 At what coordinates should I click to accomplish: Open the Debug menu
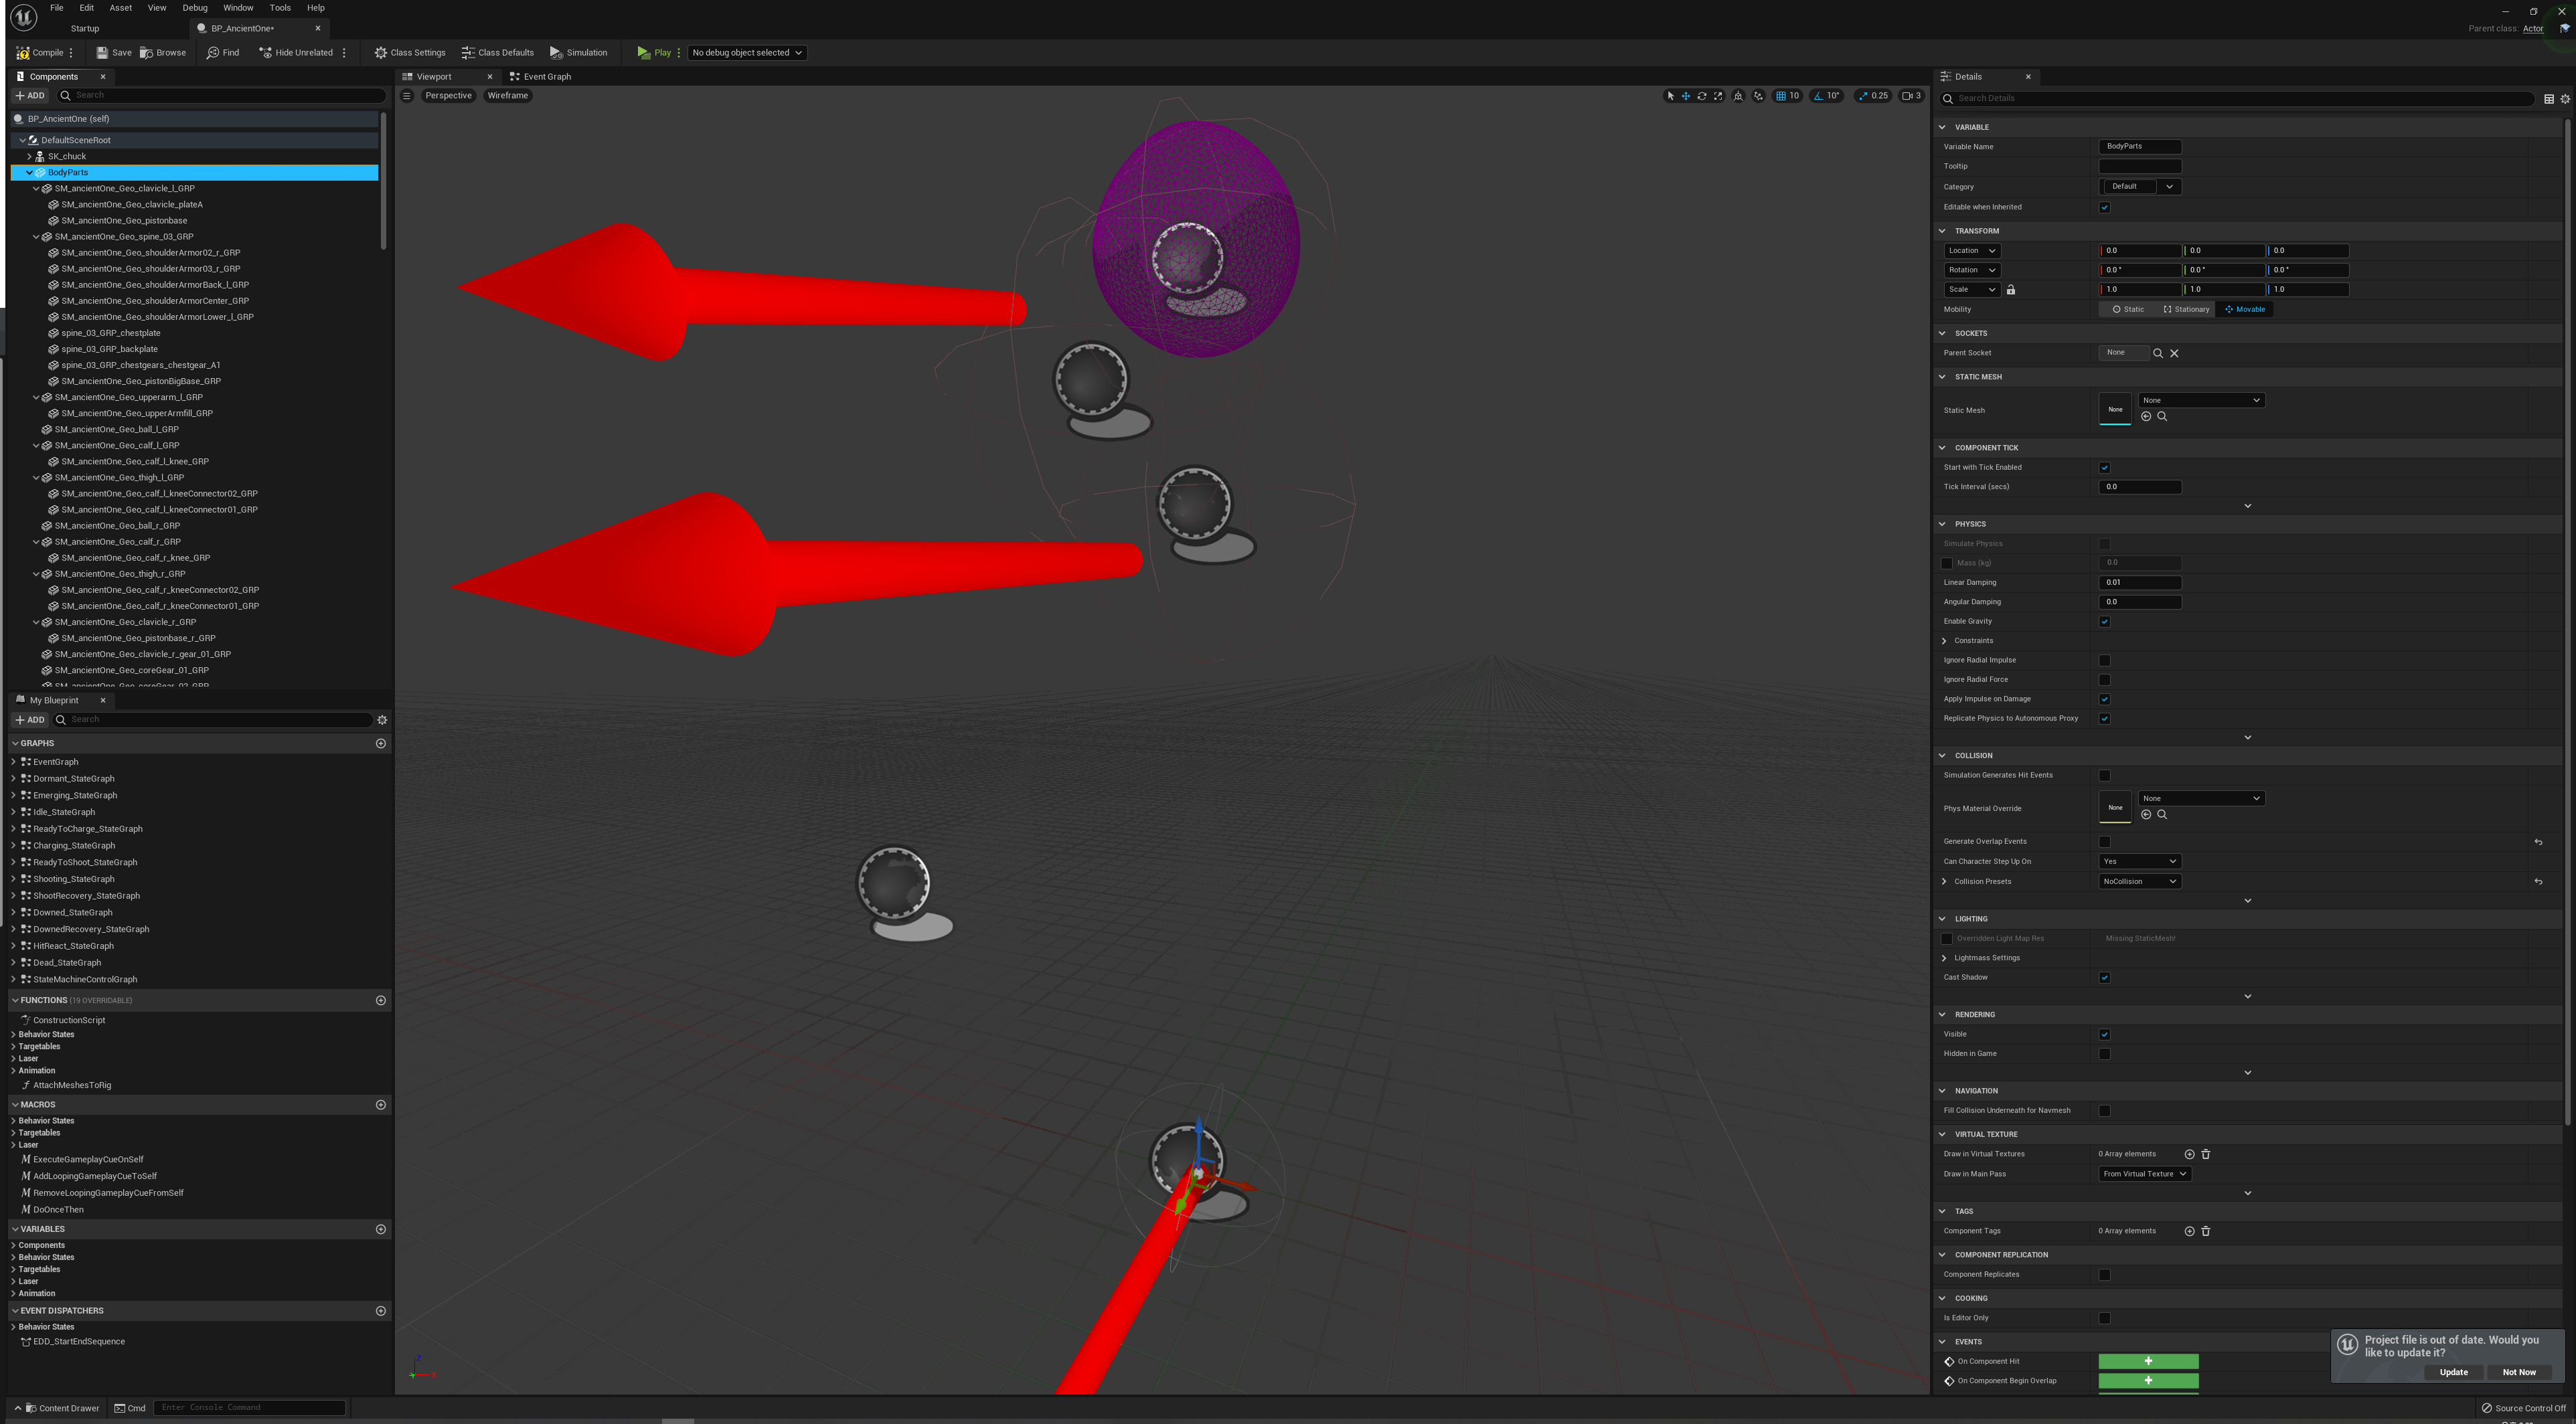coord(194,8)
